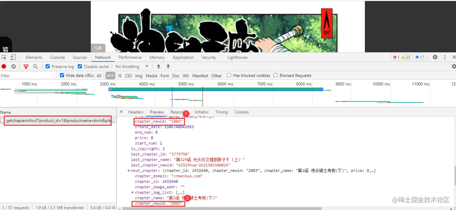Open the No throttling dropdown
This screenshot has height=210, width=456.
pyautogui.click(x=132, y=66)
